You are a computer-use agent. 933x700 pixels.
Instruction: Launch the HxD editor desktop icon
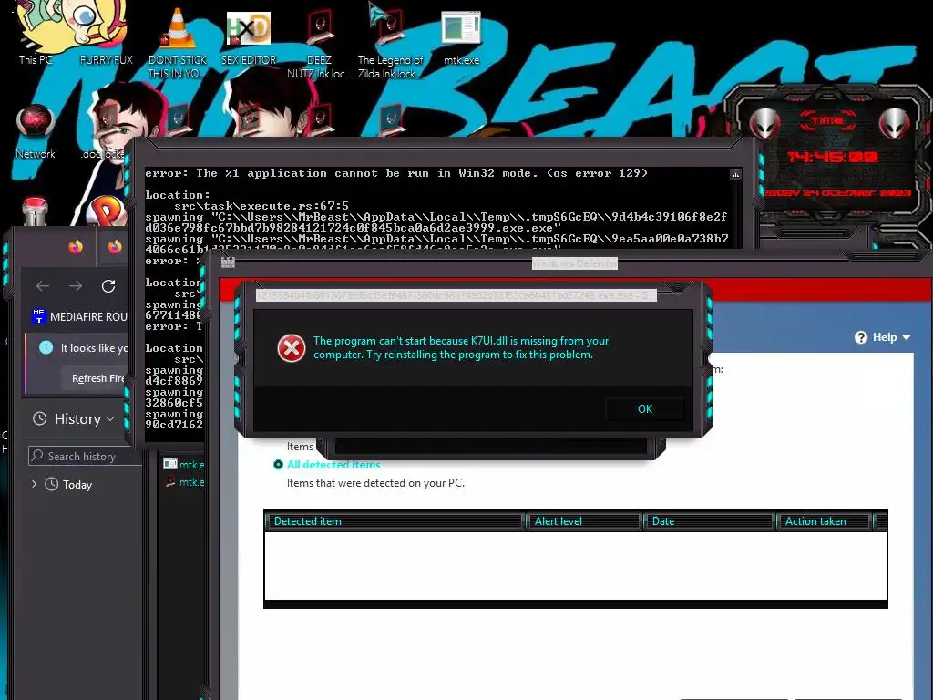[x=248, y=28]
